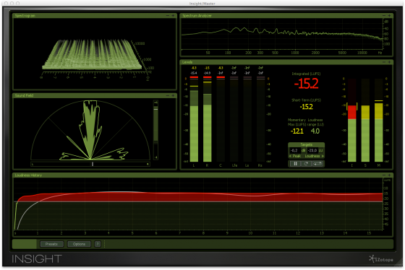Click the Sound Field vertical correlation meter
Image resolution: width=405 pixels, height=270 pixels.
point(155,130)
